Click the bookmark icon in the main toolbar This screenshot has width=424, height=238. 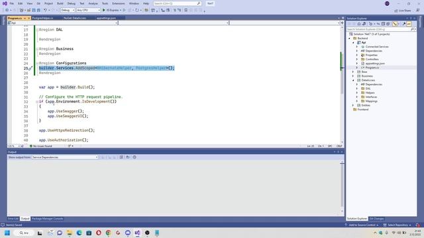[x=185, y=10]
